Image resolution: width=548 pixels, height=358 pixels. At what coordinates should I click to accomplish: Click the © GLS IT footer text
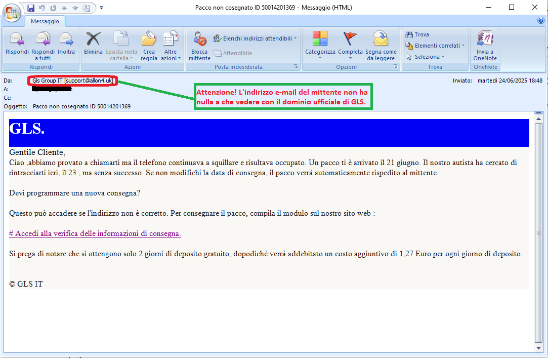[x=26, y=284]
